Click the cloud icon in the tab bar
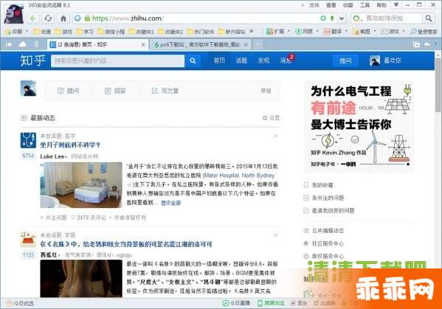The image size is (442, 309). click(23, 44)
